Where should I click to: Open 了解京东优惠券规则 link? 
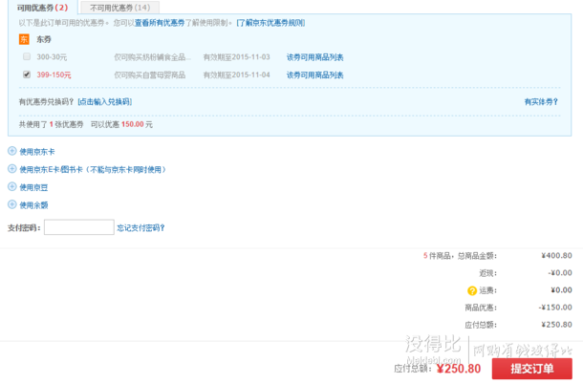(x=270, y=23)
